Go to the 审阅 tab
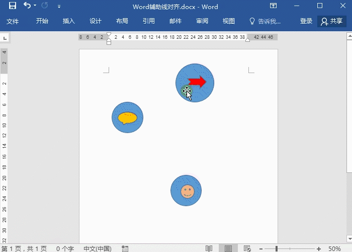The height and width of the screenshot is (252, 352). click(x=202, y=21)
